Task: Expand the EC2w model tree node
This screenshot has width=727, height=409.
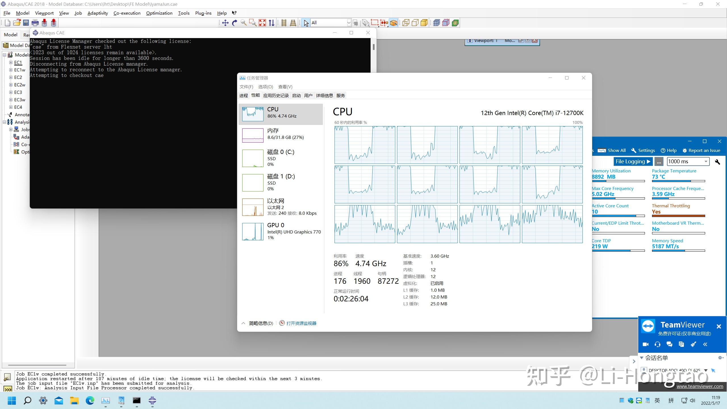Action: click(11, 85)
